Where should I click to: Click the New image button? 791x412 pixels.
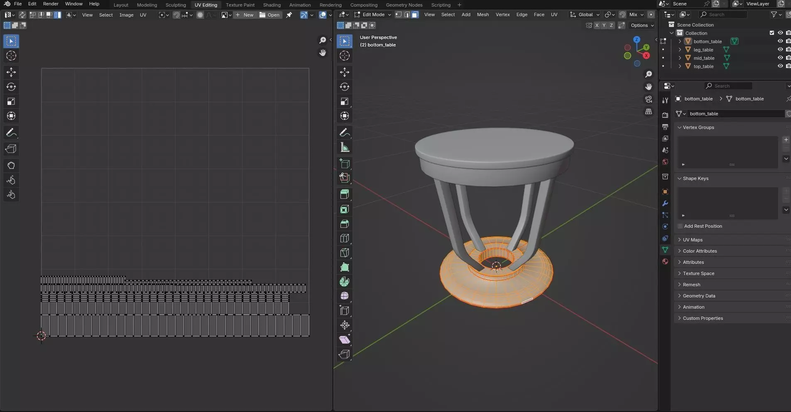tap(245, 15)
